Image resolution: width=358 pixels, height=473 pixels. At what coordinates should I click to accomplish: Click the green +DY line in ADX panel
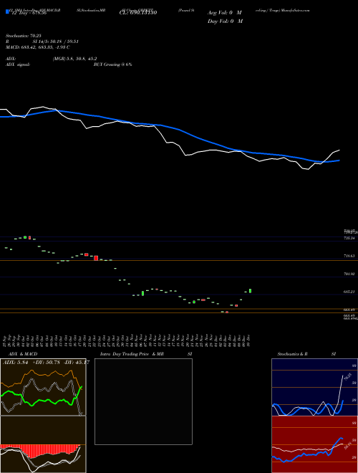42,401
